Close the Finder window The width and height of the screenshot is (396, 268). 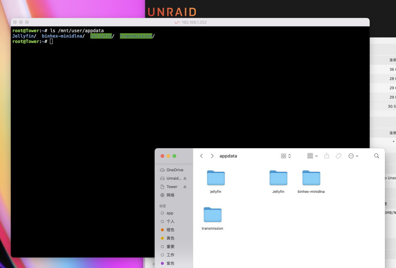162,156
